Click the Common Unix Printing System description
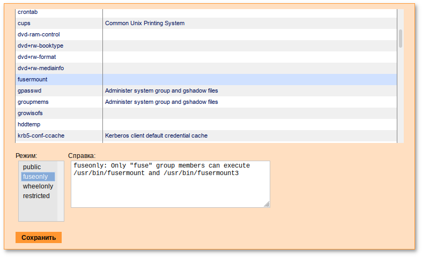422x257 pixels. [145, 24]
